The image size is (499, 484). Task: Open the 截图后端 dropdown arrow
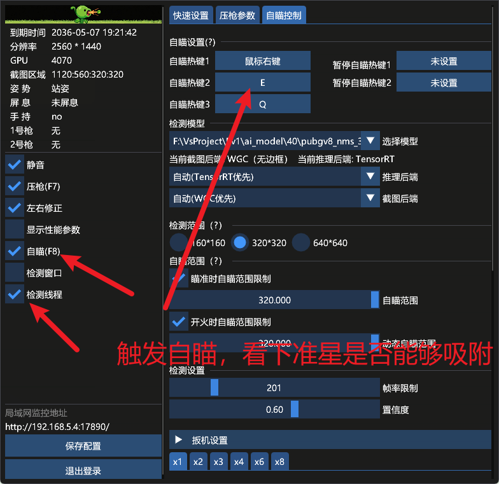tap(370, 198)
